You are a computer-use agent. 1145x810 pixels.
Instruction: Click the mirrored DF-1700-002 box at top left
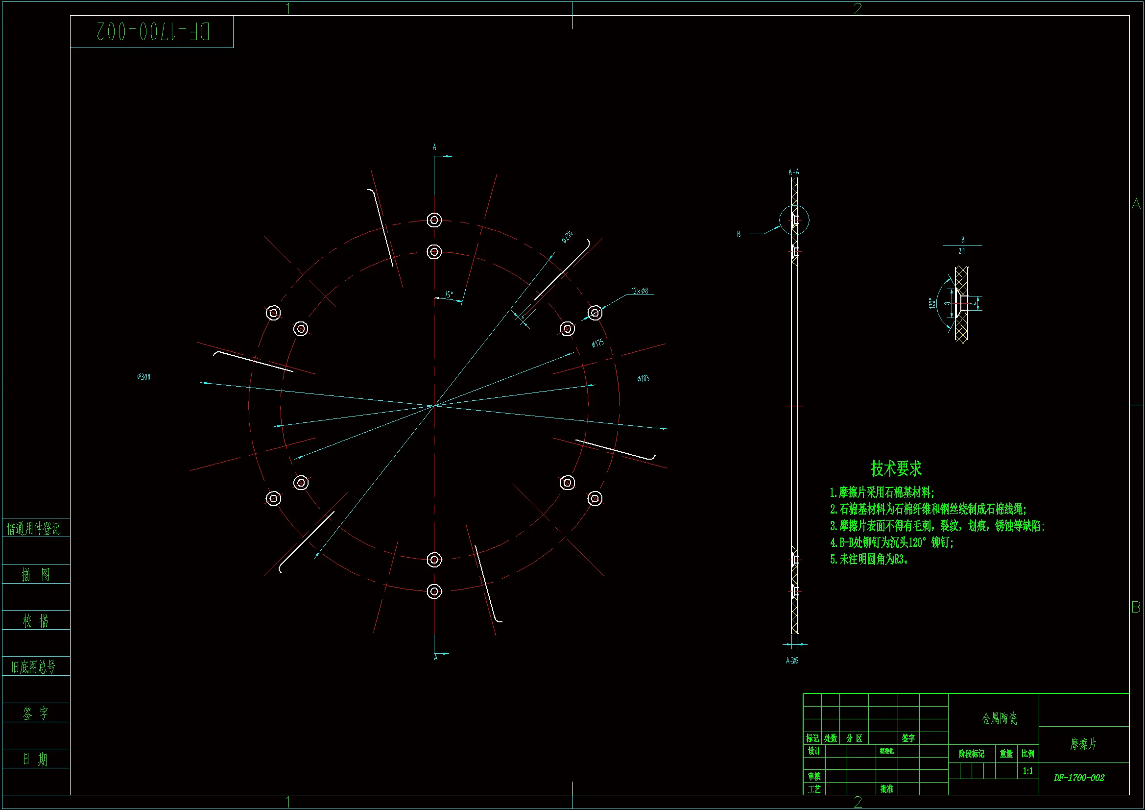152,32
